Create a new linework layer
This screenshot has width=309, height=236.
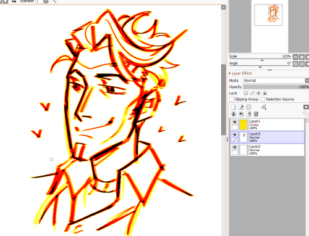[241, 107]
